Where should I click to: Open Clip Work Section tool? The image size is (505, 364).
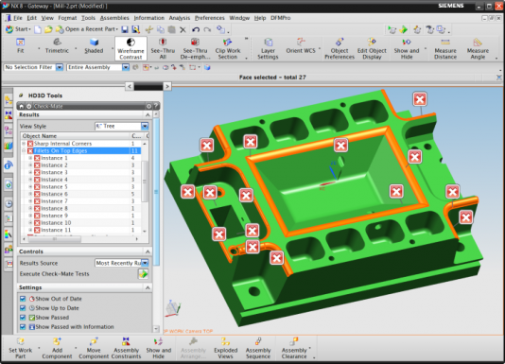point(228,48)
